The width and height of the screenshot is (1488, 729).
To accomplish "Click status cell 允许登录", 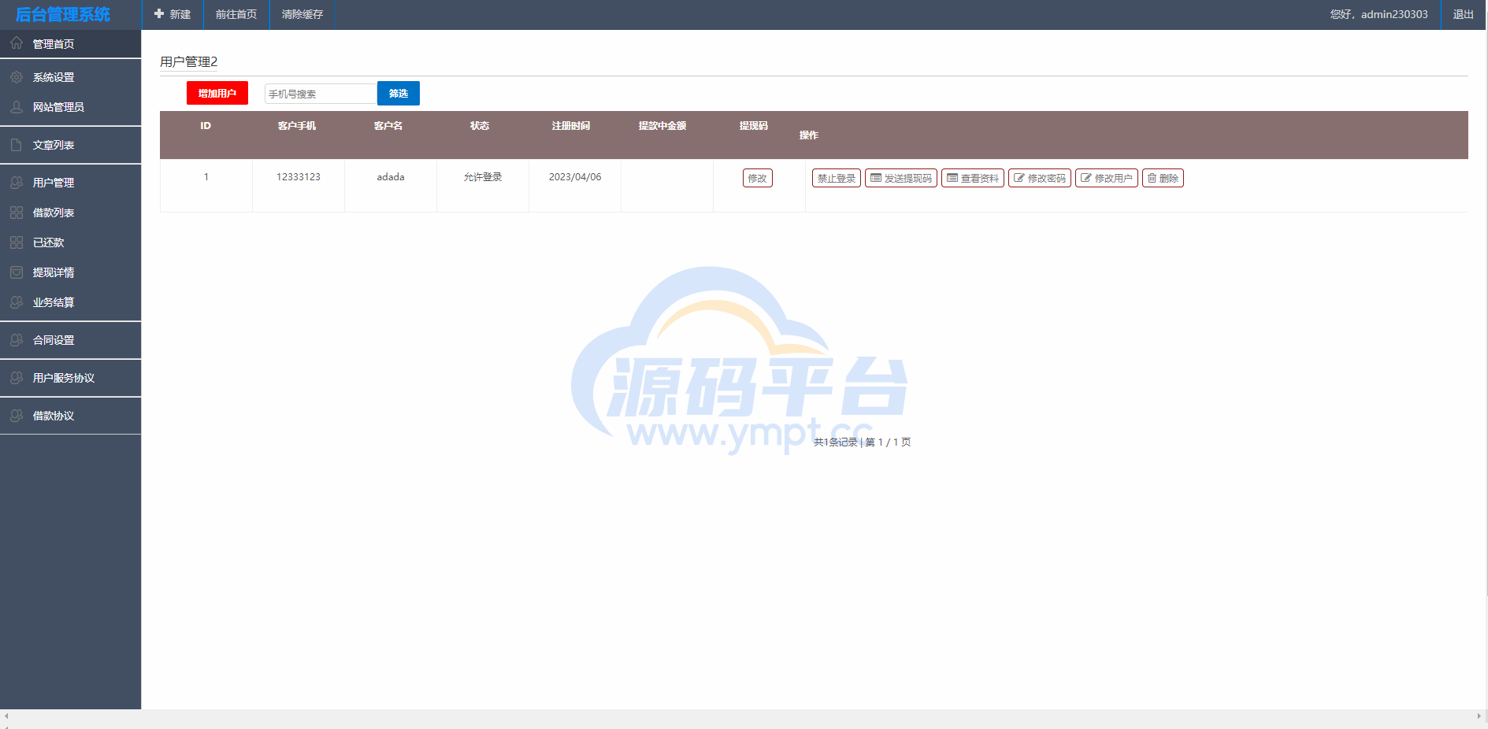I will click(483, 177).
